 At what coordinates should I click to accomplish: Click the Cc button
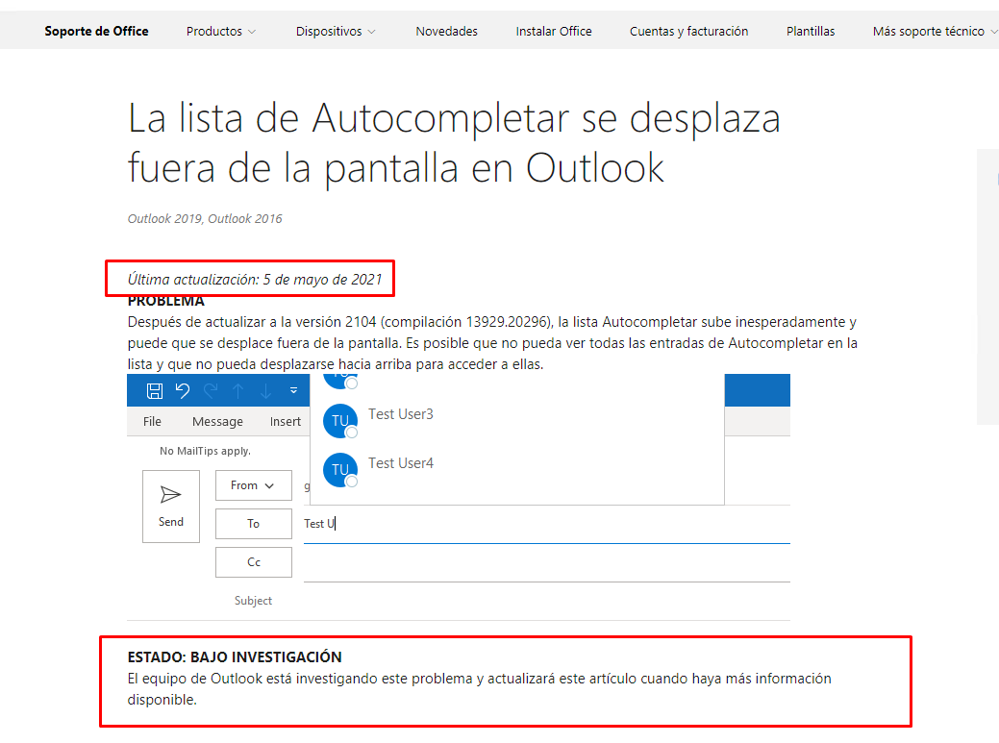click(x=254, y=562)
